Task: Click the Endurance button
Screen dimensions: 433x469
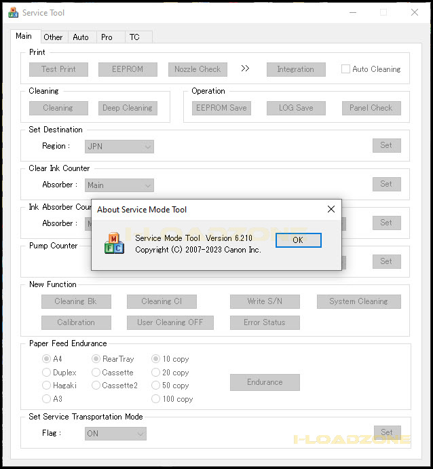Action: pos(265,382)
